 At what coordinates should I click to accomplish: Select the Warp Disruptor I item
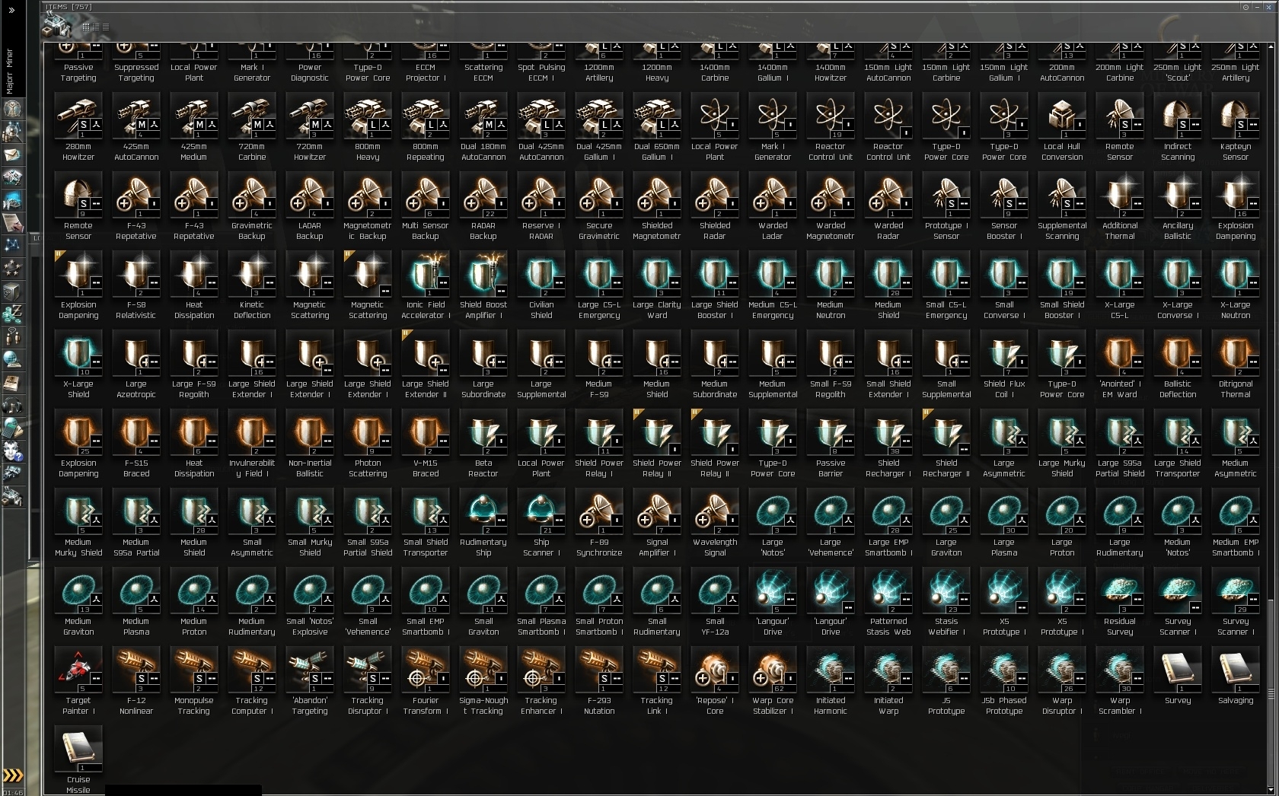coord(1062,681)
